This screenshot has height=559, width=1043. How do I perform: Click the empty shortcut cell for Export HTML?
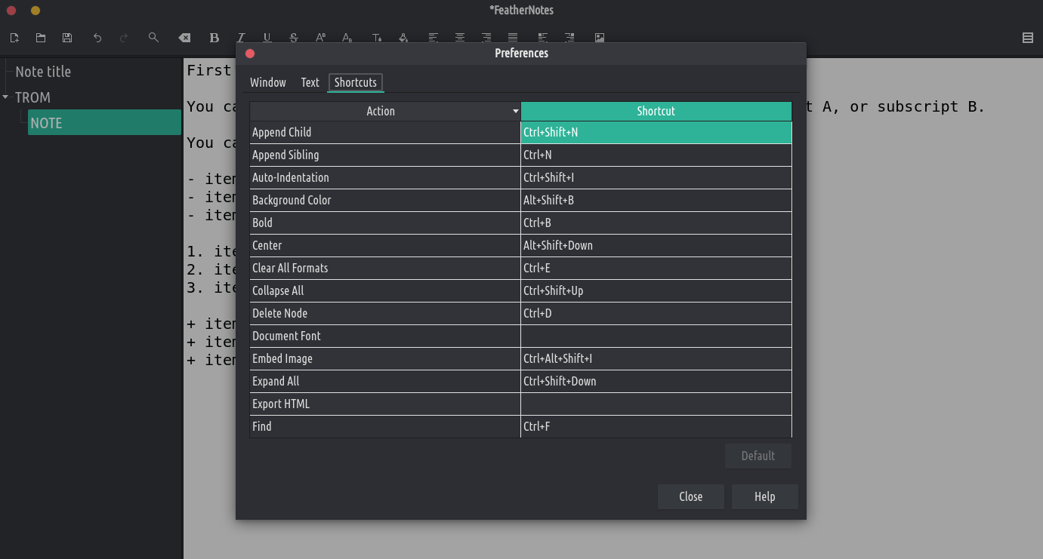coord(656,404)
